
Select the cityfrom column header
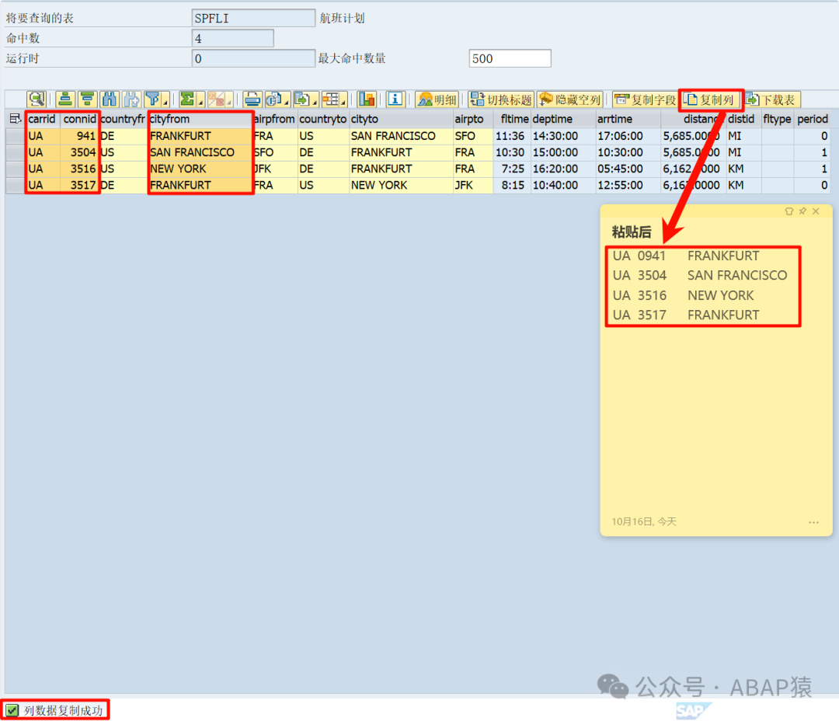click(x=200, y=119)
